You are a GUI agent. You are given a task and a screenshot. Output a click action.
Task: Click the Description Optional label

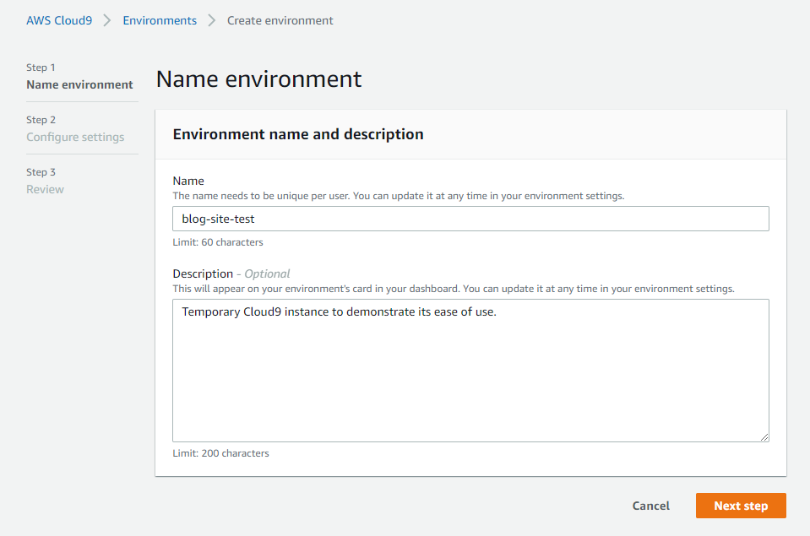(231, 273)
